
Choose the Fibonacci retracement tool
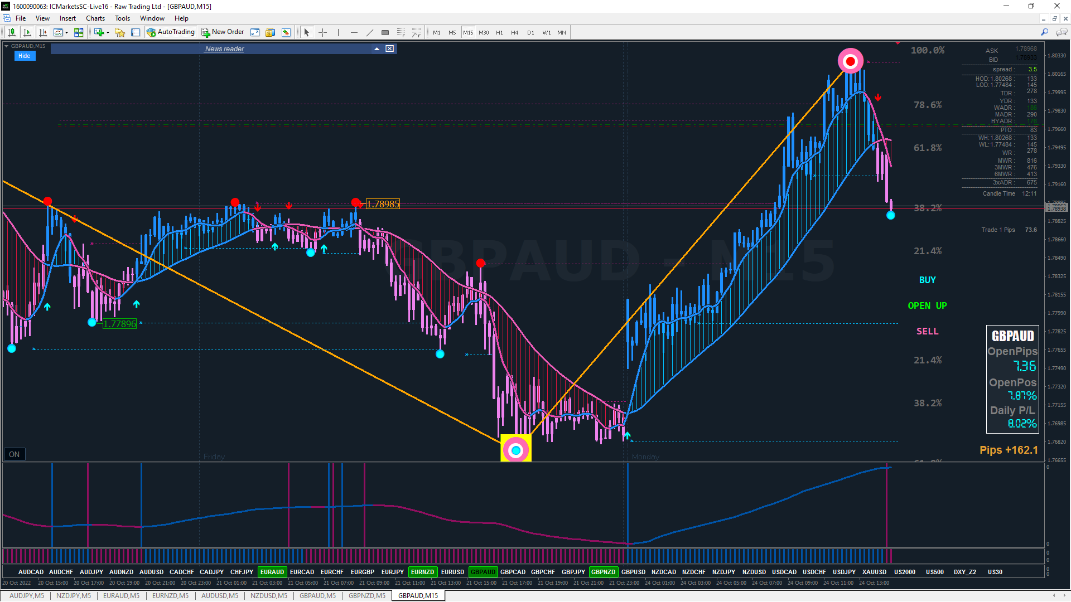(x=401, y=32)
